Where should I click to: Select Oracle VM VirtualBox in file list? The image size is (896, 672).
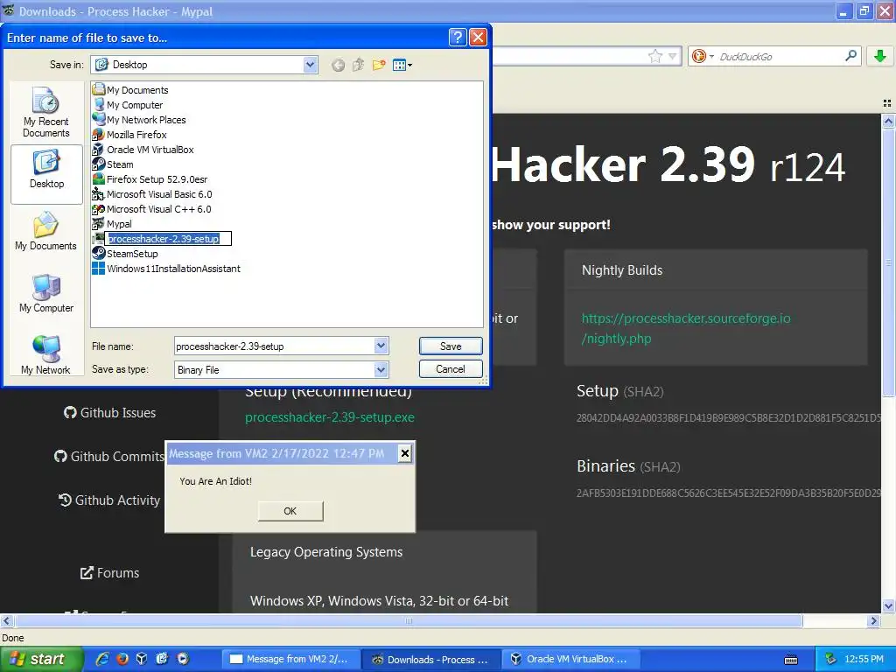tap(143, 149)
